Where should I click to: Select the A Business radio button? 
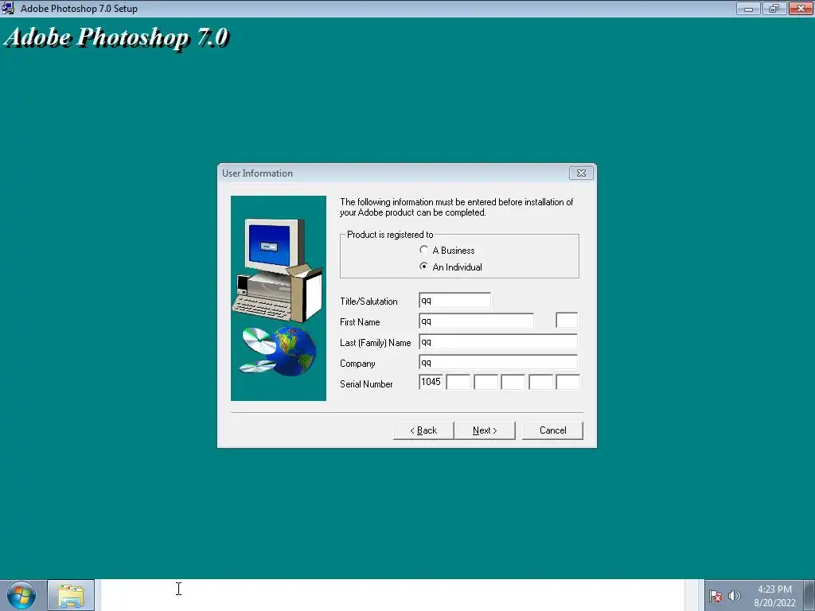[423, 250]
